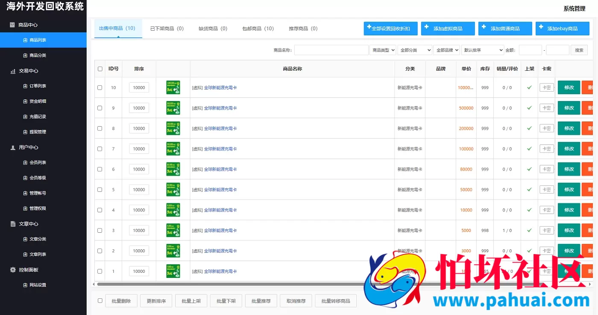598x315 pixels.
Task: Check the checkbox for row ID 1
Action: pos(100,271)
